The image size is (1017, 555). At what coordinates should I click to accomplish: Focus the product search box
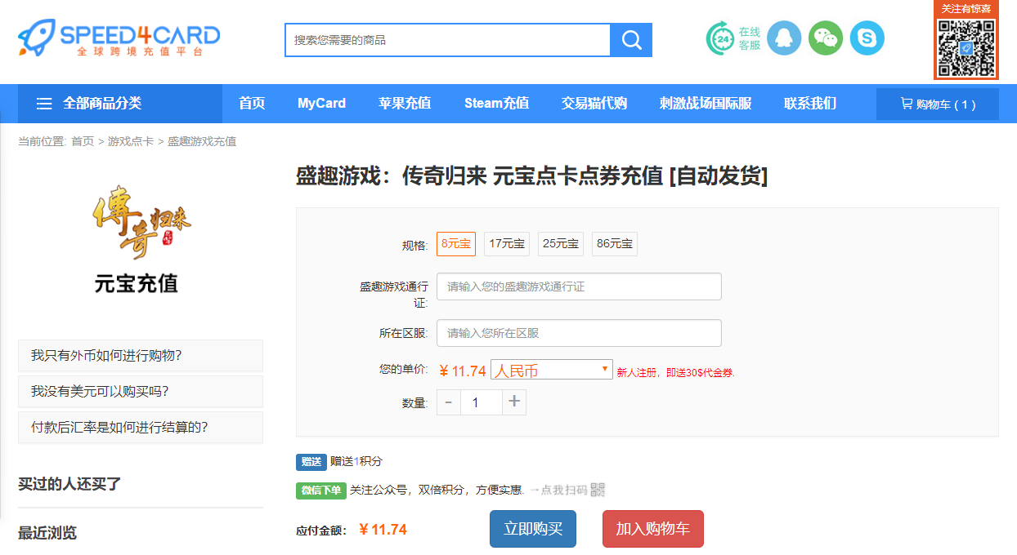tap(448, 40)
